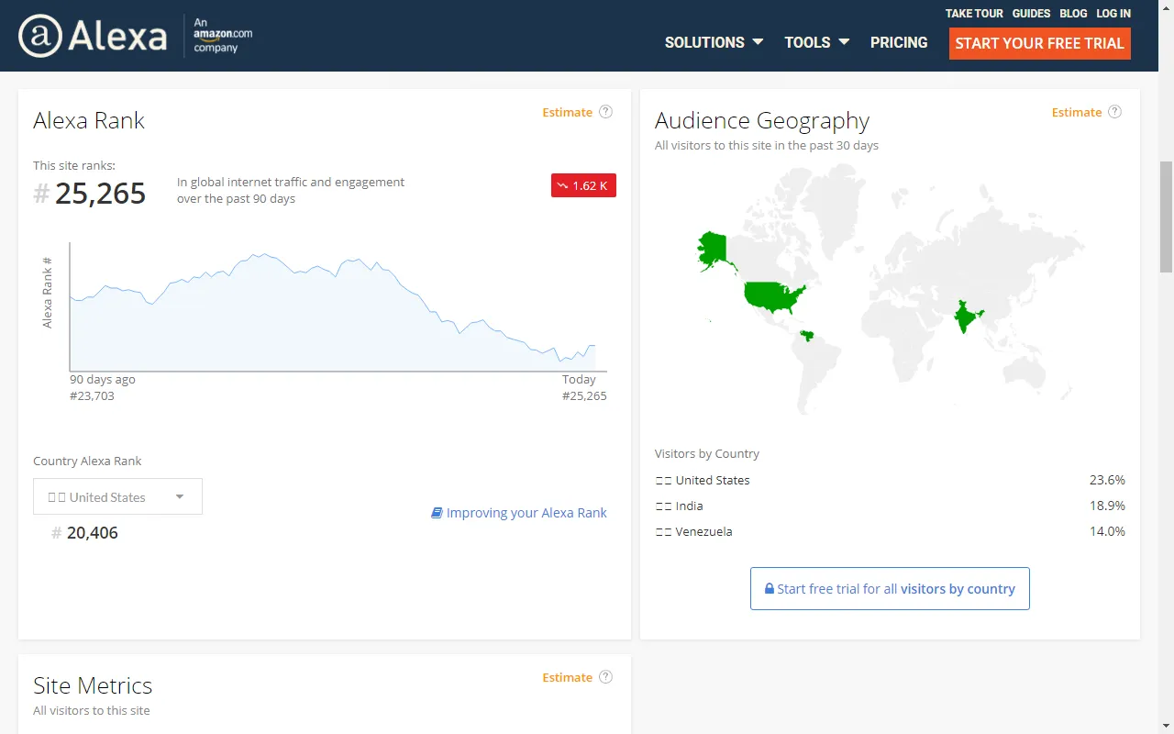Screen dimensions: 1174x734
Task: Open the help icon beside Audience Geography Estimate
Action: point(1114,112)
